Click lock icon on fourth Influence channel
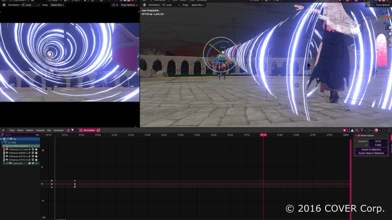 pos(36,160)
